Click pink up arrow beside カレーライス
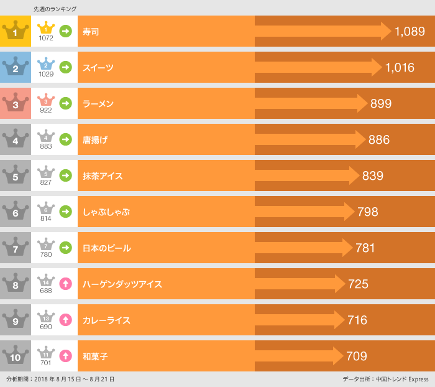This screenshot has width=435, height=387. [65, 320]
